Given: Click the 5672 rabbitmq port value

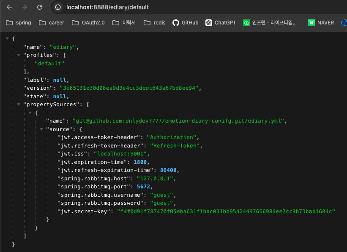Looking at the screenshot, I should point(143,187).
